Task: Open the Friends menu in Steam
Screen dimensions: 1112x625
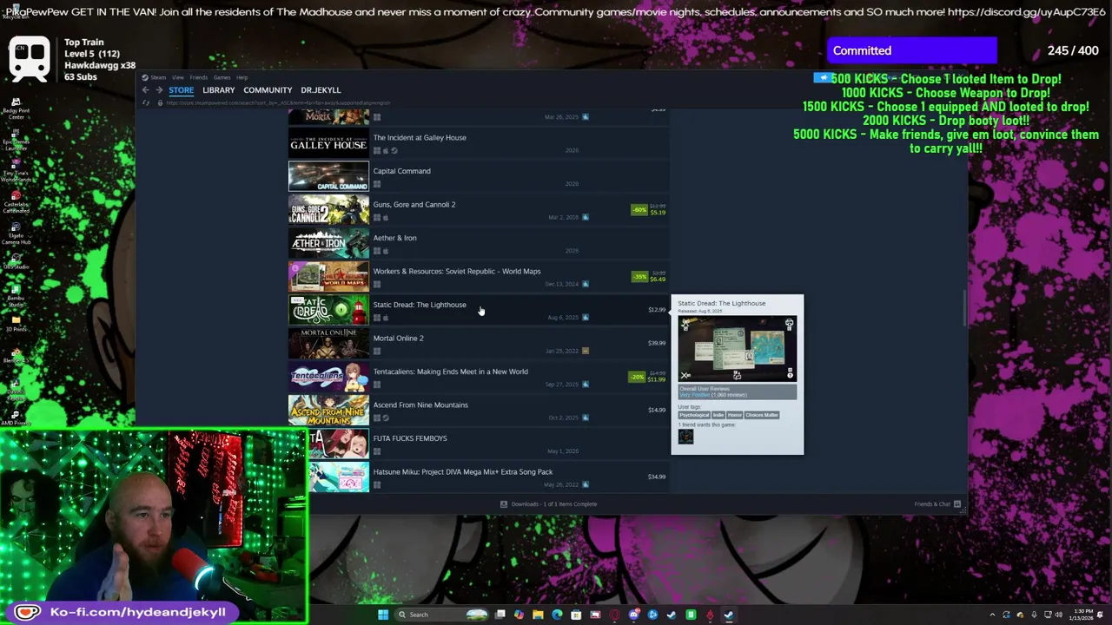Action: coord(199,77)
